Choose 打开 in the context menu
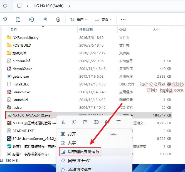Viewport: 185px width, 172px height. coord(94,134)
